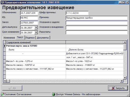Click the Обозначение input field

pos(29,13)
